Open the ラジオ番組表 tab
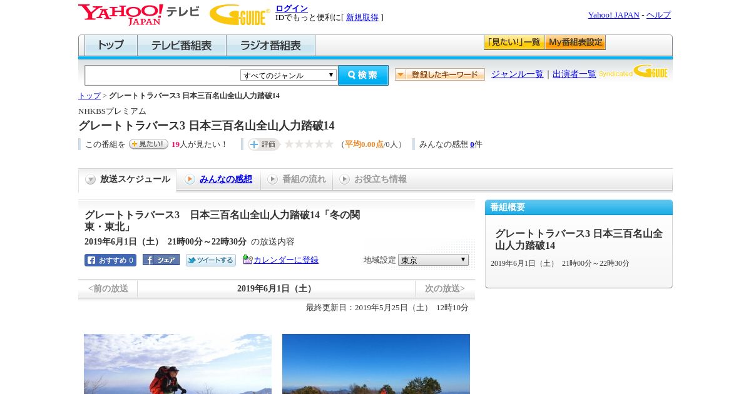751x394 pixels. (x=270, y=46)
